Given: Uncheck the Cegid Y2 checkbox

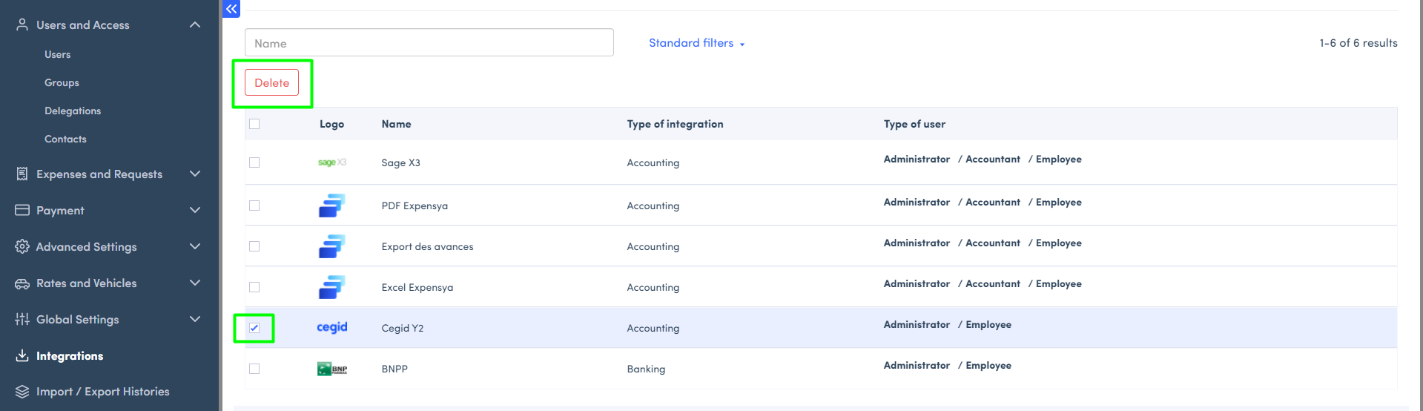Looking at the screenshot, I should click(254, 328).
